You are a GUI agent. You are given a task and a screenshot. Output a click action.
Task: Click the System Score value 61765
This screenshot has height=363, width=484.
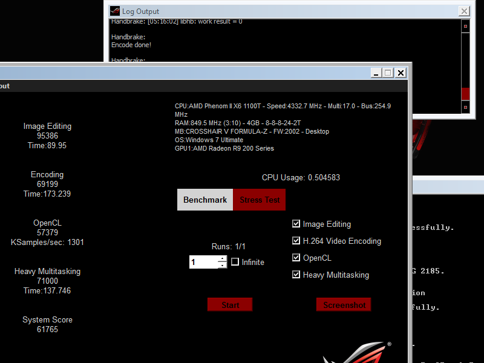47,329
